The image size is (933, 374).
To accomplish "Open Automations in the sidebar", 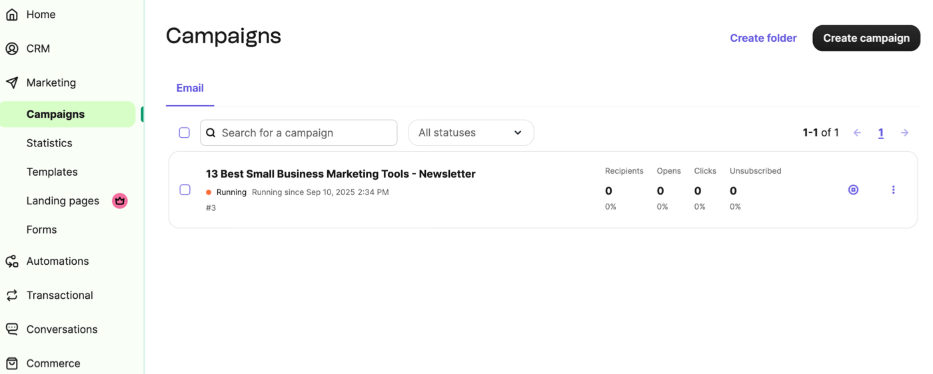I will (x=57, y=261).
